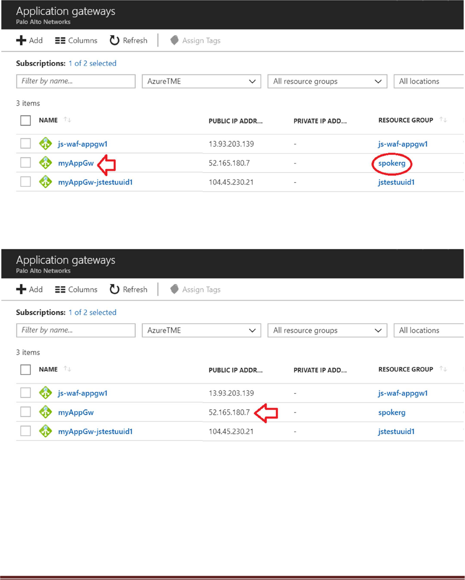This screenshot has height=580, width=465.
Task: Open spokerg resource group in upper screenshot
Action: point(392,163)
